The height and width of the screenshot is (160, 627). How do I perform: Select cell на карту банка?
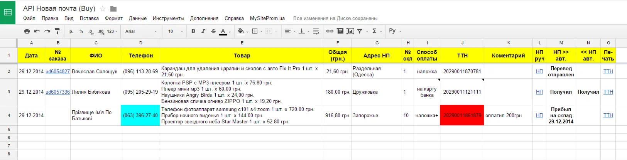pos(427,92)
